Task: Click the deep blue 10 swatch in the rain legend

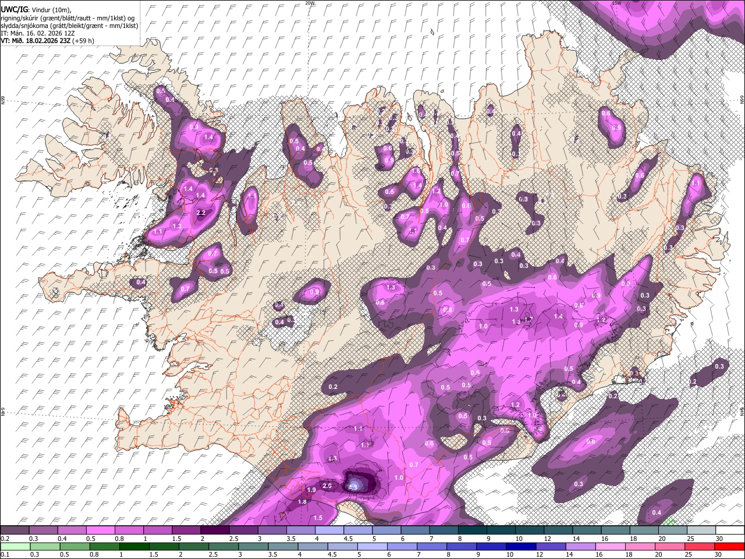Action: [x=521, y=546]
